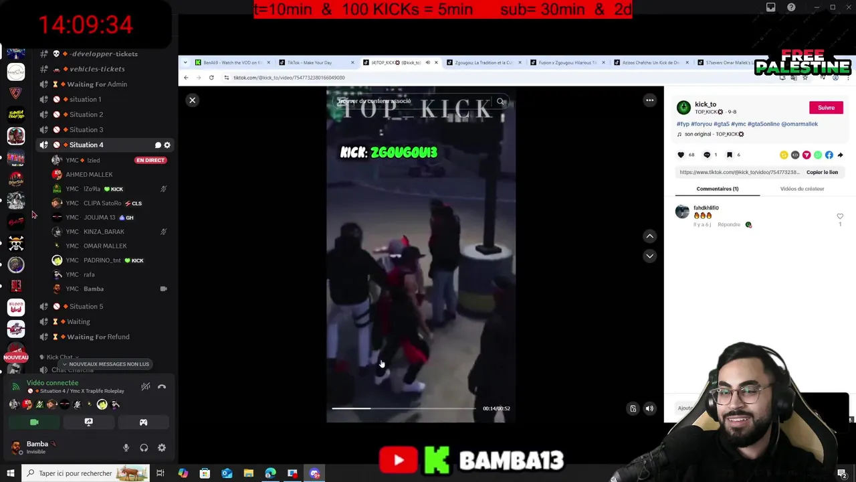Mute the TikTok video volume icon
This screenshot has width=856, height=482.
click(649, 408)
